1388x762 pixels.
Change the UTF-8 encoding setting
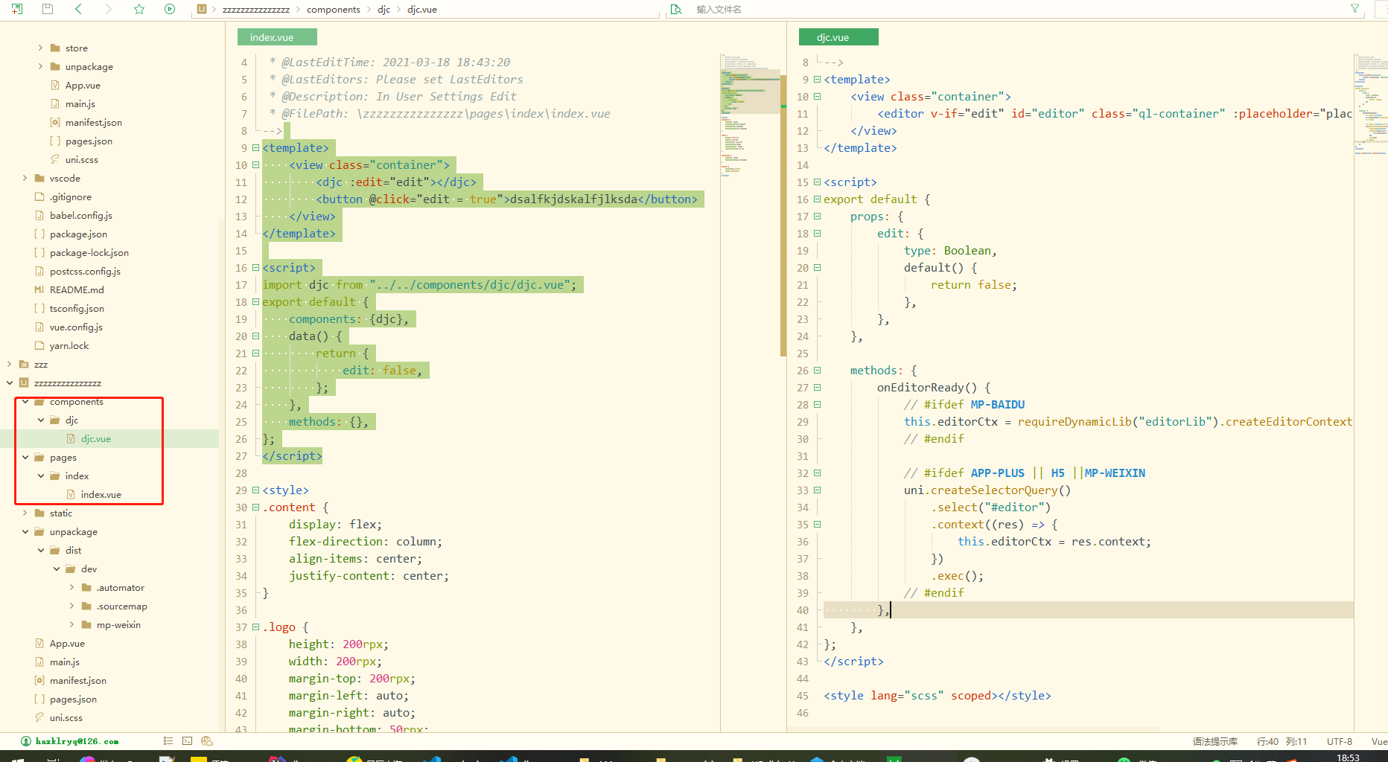(x=1339, y=741)
